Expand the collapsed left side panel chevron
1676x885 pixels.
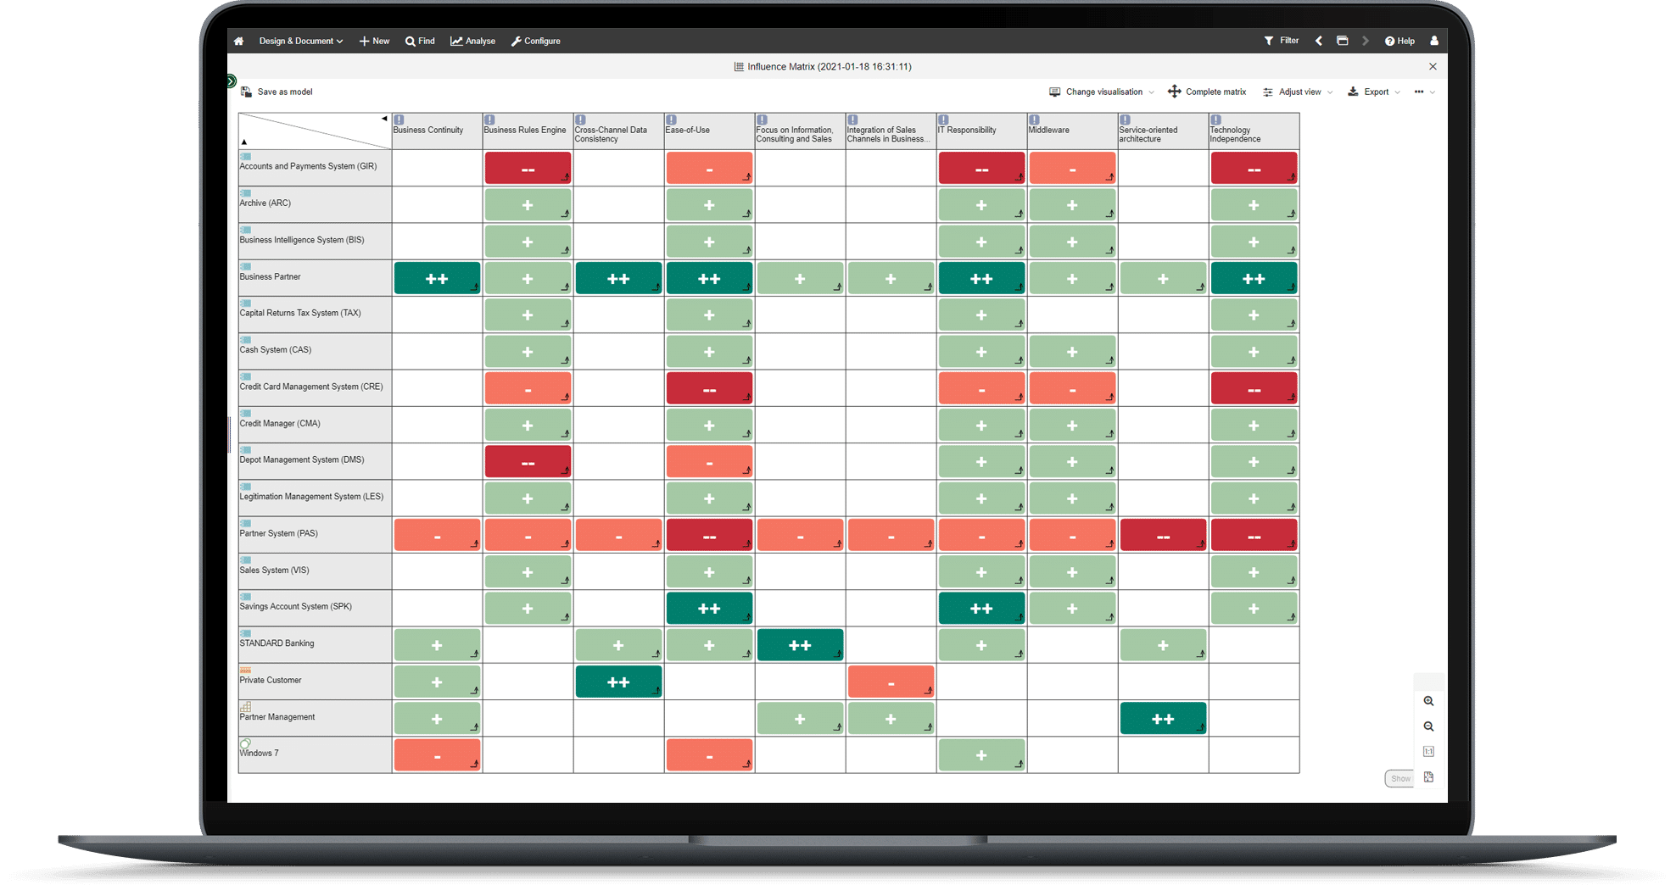point(231,81)
